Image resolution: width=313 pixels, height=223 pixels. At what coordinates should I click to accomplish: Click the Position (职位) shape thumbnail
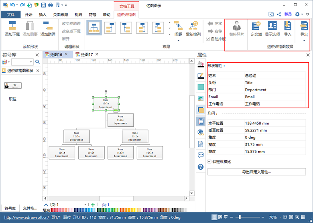tap(13, 85)
